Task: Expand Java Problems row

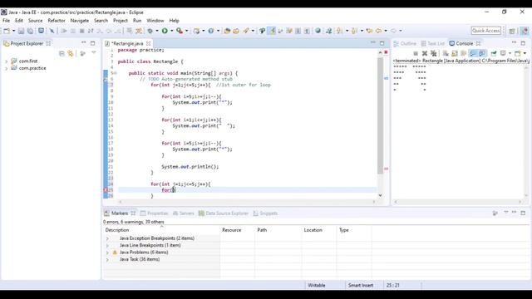Action: 107,252
